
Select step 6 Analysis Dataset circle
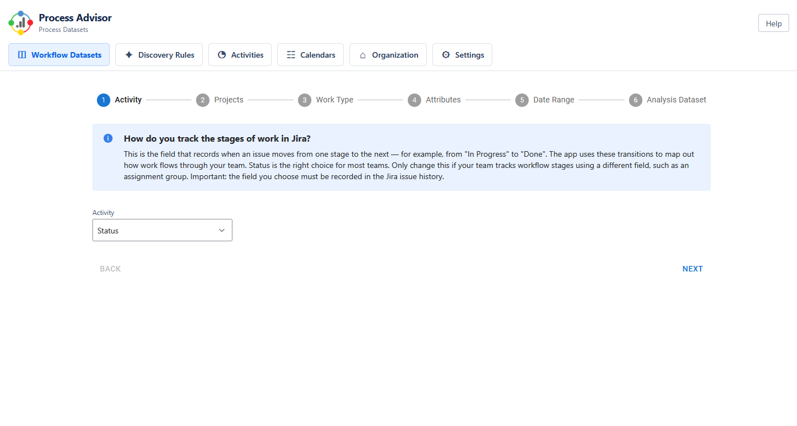coord(636,100)
